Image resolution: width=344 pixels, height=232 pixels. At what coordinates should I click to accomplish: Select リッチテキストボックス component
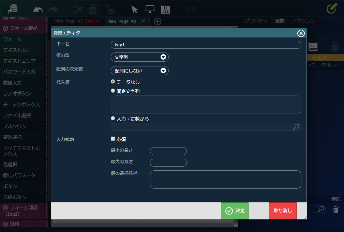tap(24, 151)
